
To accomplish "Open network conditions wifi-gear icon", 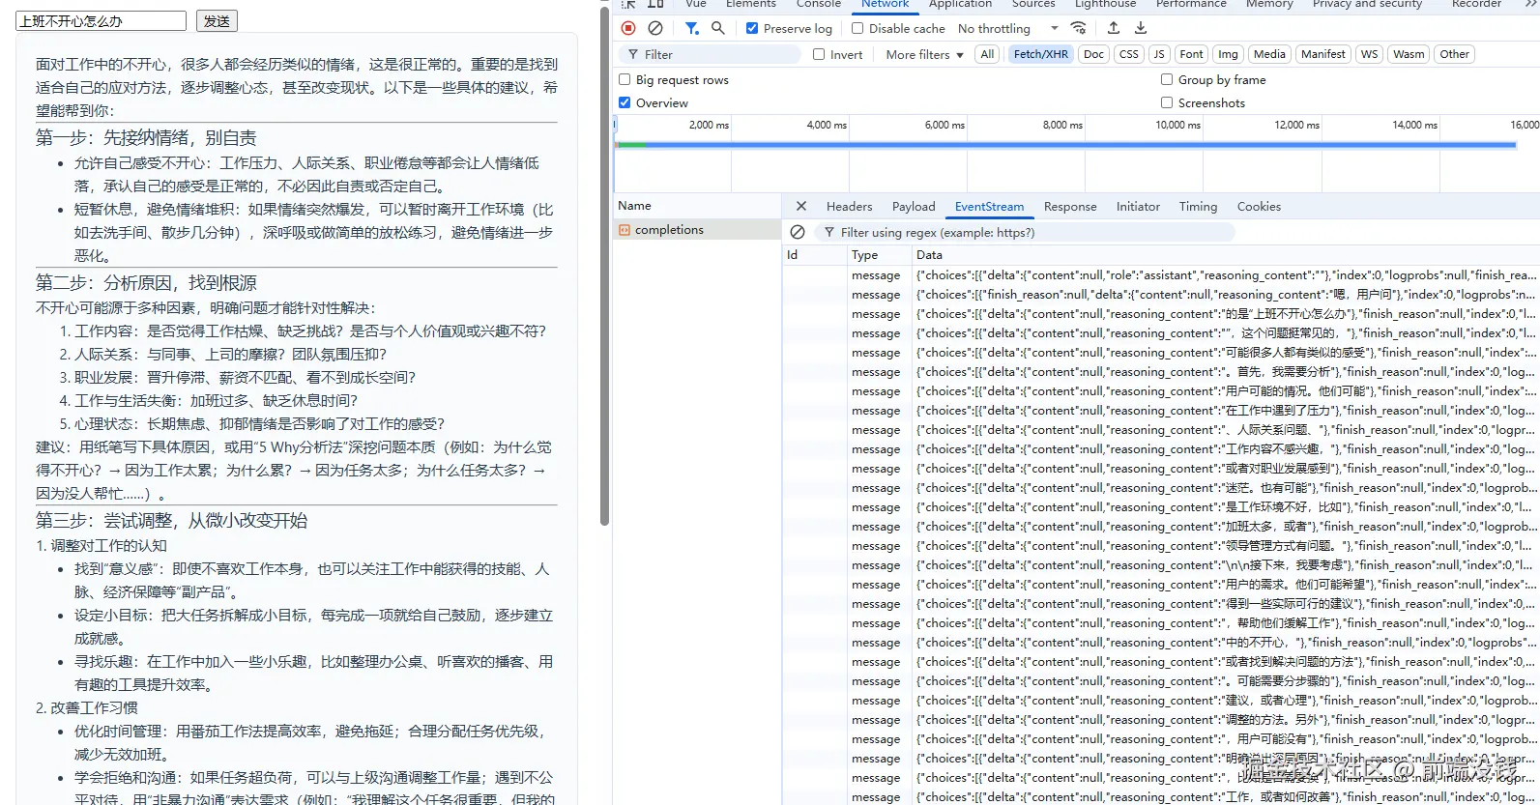I will 1079,28.
